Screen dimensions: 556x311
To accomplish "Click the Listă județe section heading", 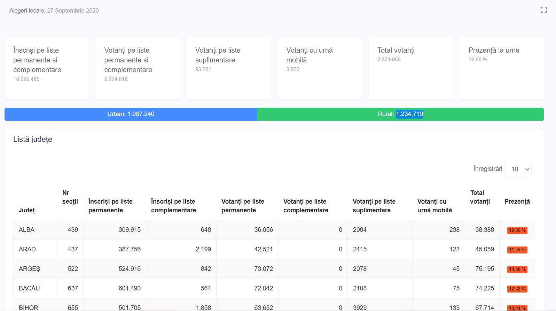I will pyautogui.click(x=33, y=139).
